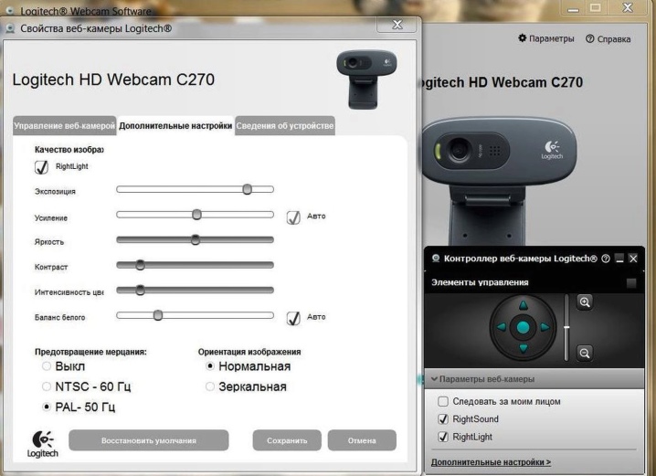The image size is (656, 476).
Task: Toggle the Авто checkbox for Баланс белого
Action: 293,318
